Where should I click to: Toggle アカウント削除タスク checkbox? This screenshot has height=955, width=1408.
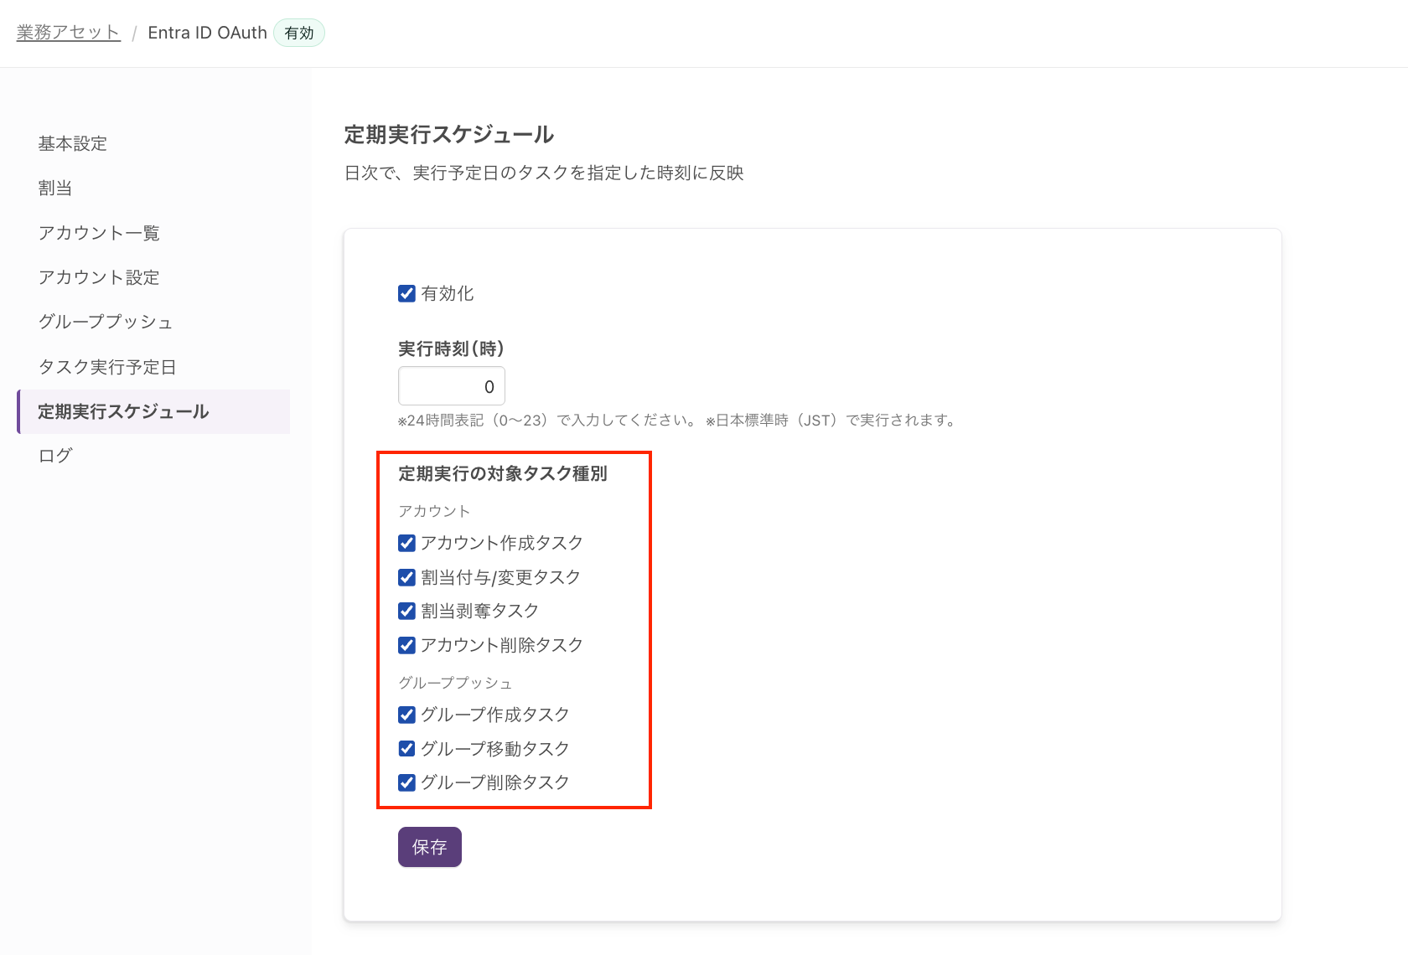(x=406, y=645)
